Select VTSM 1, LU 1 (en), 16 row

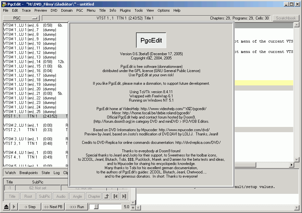(x=36, y=71)
